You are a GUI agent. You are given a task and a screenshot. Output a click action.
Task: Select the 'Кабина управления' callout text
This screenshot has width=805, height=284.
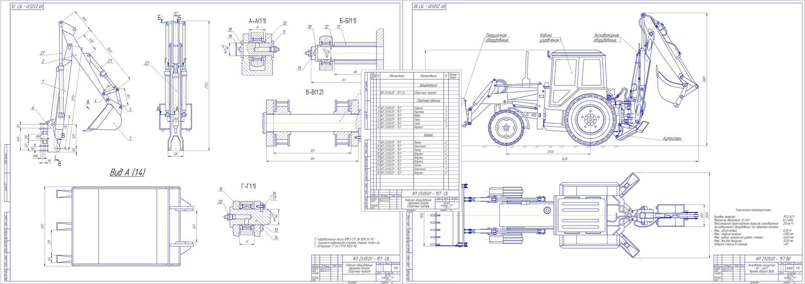coord(549,38)
